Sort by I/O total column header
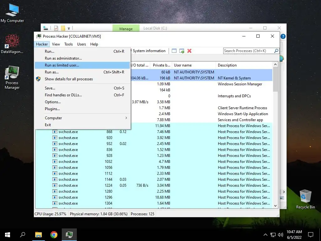 pyautogui.click(x=140, y=65)
